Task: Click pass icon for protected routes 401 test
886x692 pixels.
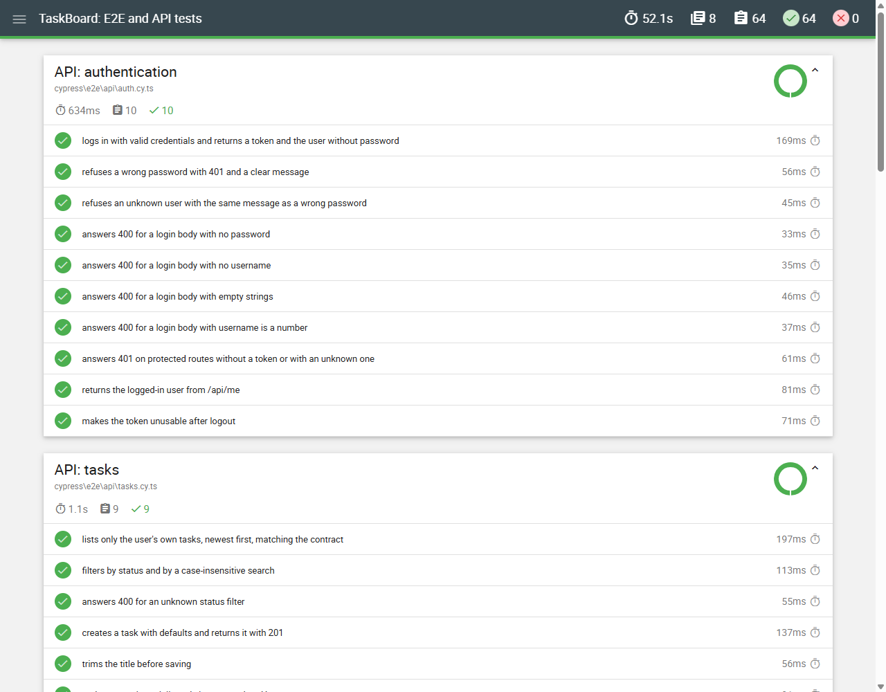Action: tap(63, 358)
